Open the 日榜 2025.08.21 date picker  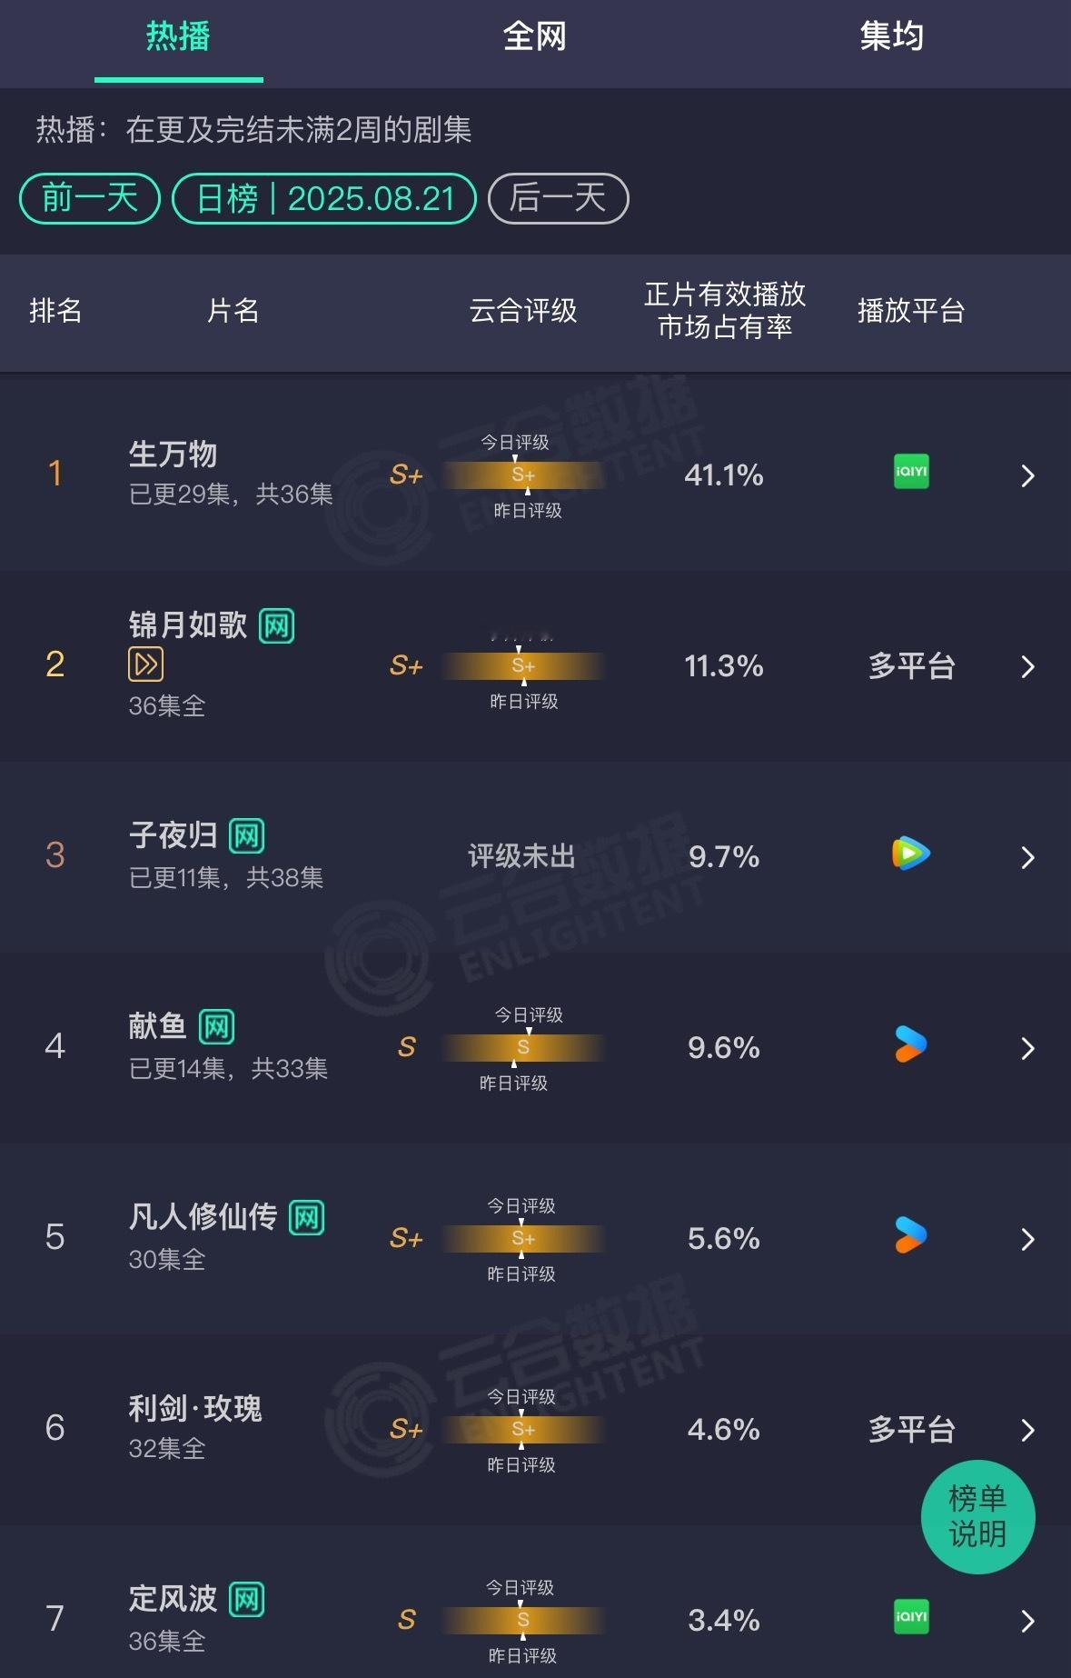pos(324,198)
